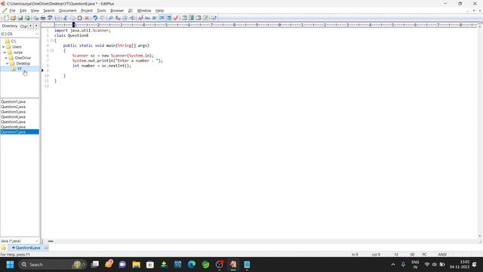The image size is (483, 272).
Task: Open File Explorer from the taskbar
Action: pyautogui.click(x=136, y=264)
